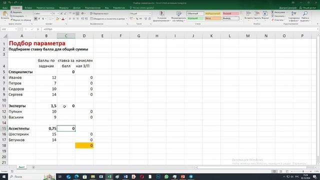Select the Лист1 sheet tab
320x180 pixels.
pos(21,167)
